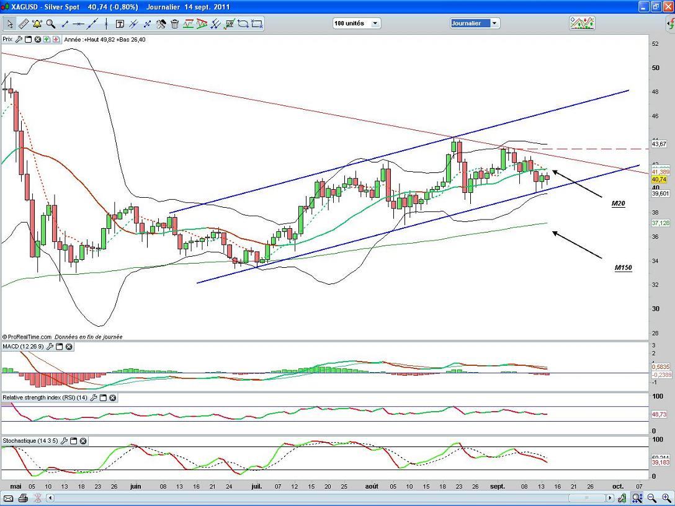
Task: Open Prix panel wrench settings
Action: coord(19,40)
